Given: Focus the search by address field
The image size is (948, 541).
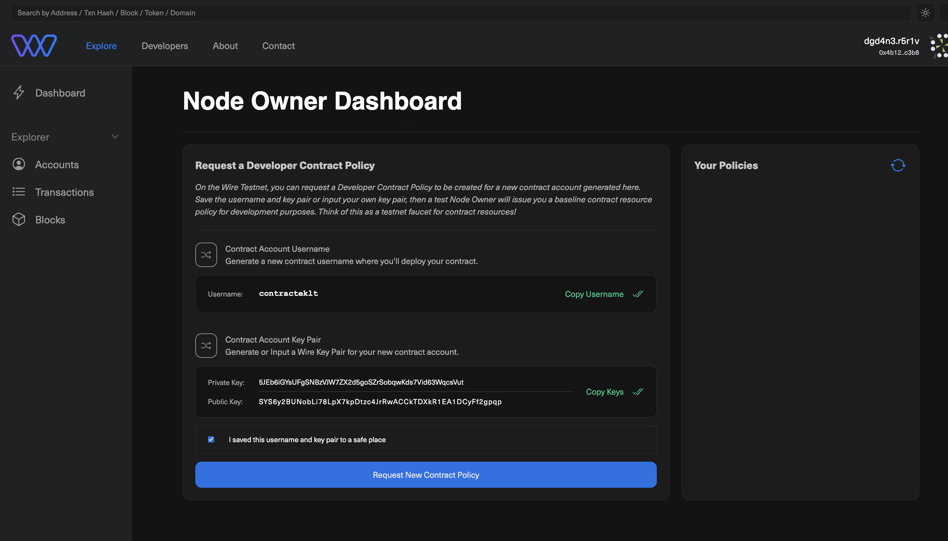Looking at the screenshot, I should (x=461, y=13).
